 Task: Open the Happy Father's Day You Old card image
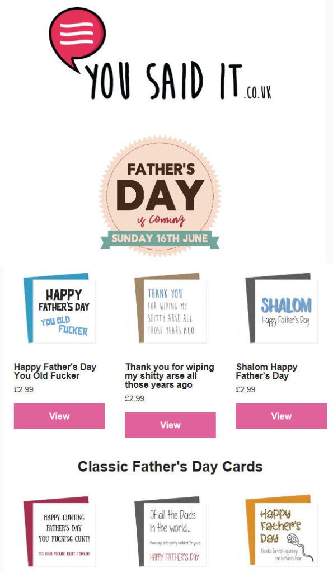click(59, 308)
